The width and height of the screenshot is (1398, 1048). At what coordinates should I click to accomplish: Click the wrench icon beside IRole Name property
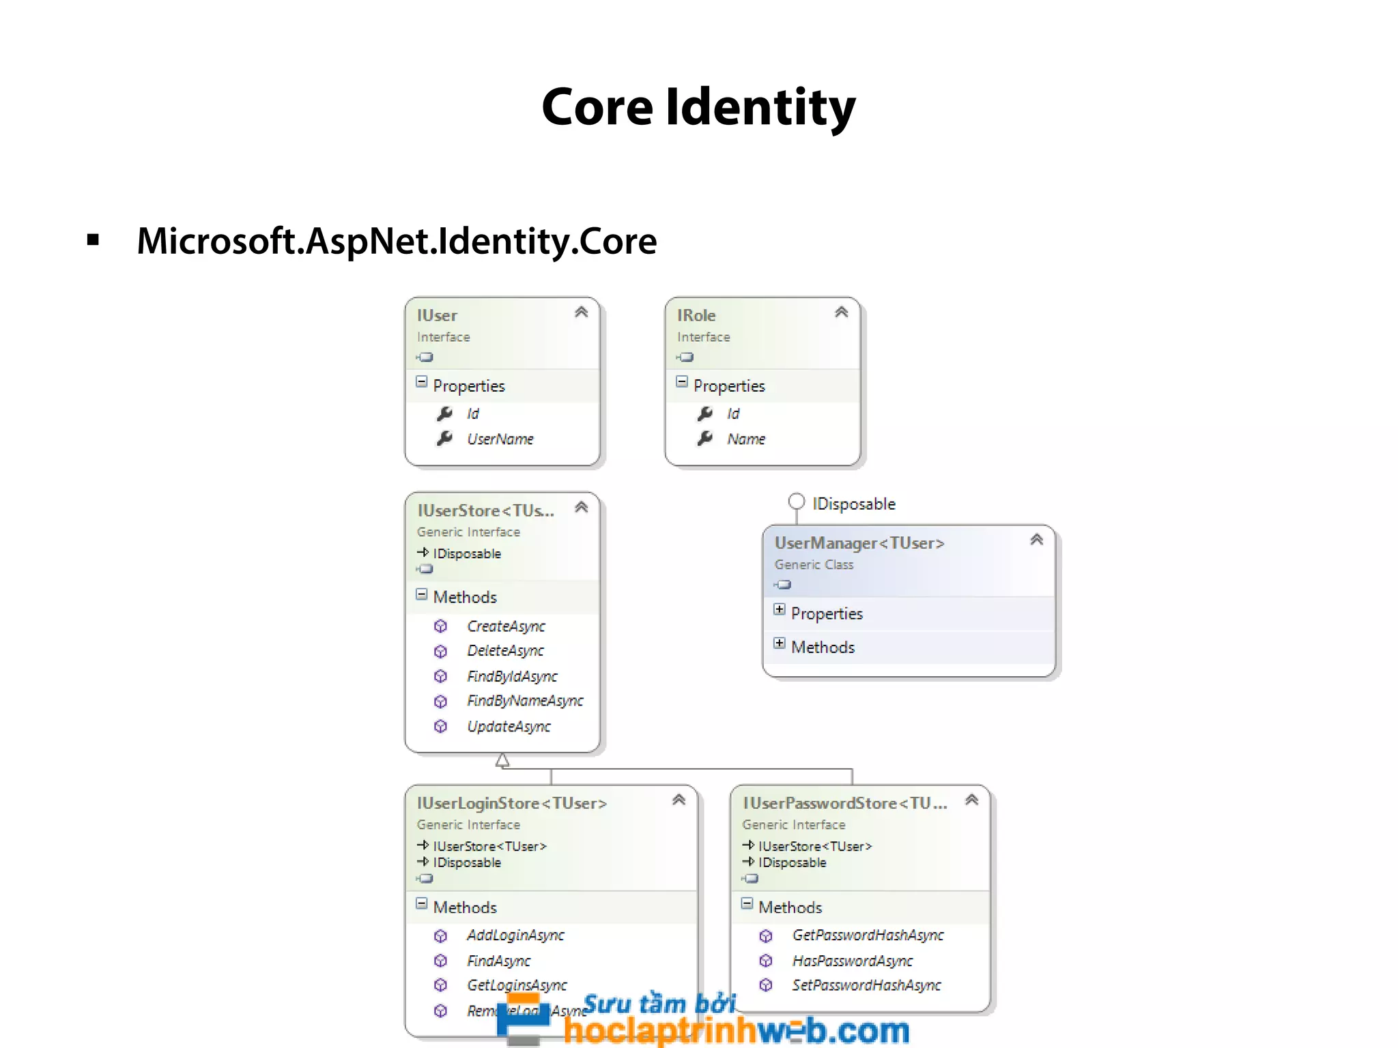click(x=705, y=439)
